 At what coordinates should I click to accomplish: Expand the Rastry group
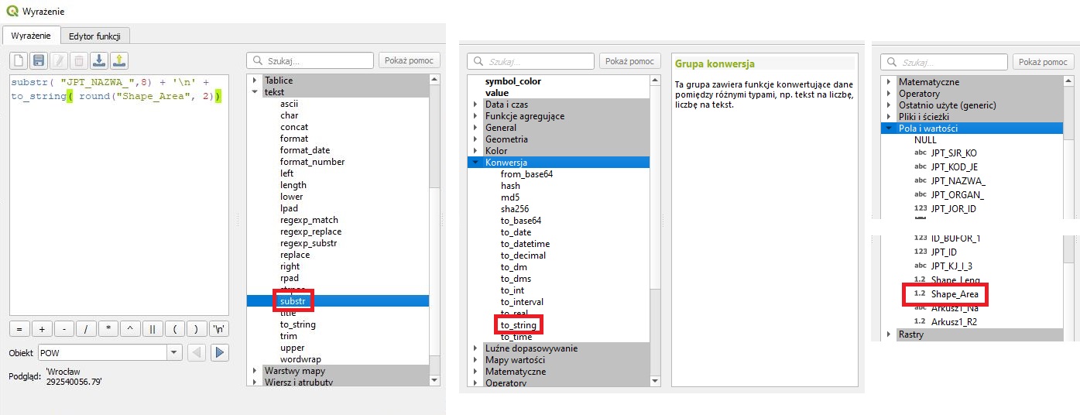click(888, 334)
